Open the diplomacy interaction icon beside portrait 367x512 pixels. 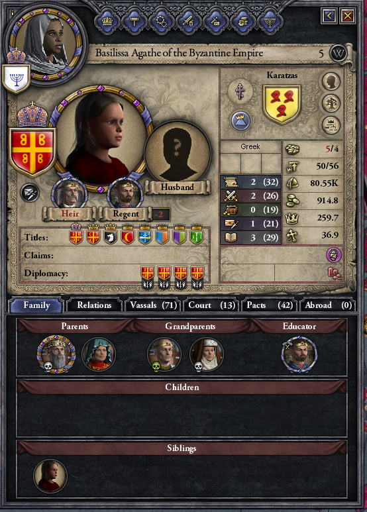(30, 193)
